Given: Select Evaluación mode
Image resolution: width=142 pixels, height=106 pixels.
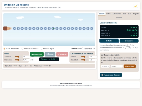Looking at the screenshot, I should pyautogui.click(x=129, y=41).
